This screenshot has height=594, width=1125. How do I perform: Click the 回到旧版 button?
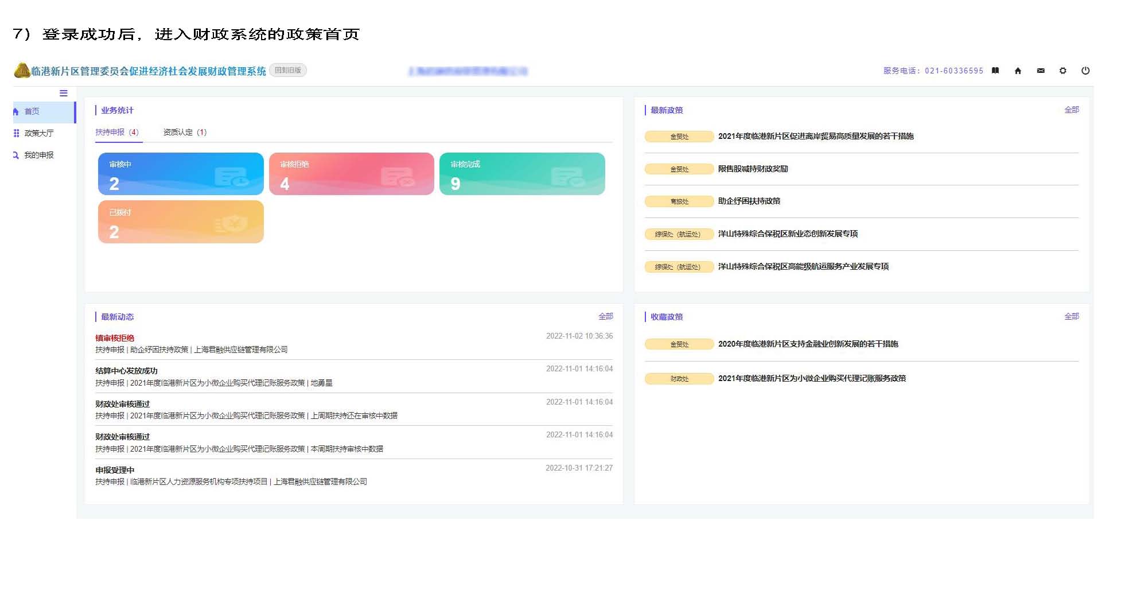coord(288,70)
